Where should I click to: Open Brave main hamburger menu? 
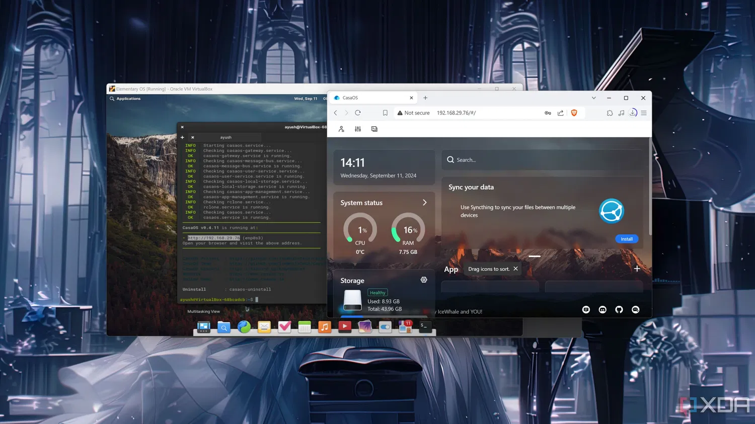tap(644, 113)
